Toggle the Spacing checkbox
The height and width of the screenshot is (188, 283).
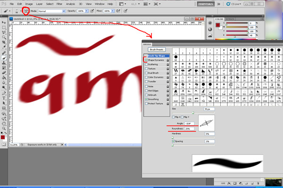pyautogui.click(x=173, y=141)
